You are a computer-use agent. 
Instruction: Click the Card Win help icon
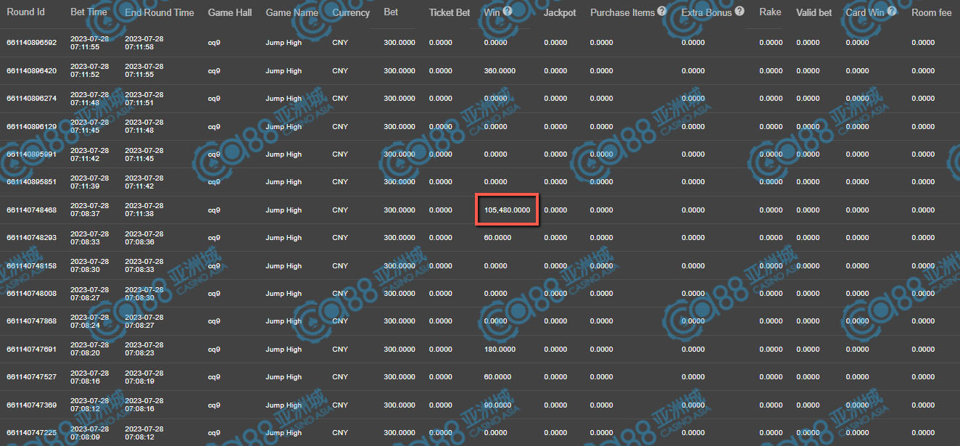point(891,11)
